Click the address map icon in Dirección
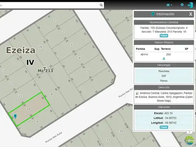The height and width of the screenshot is (147, 196). click(x=137, y=93)
